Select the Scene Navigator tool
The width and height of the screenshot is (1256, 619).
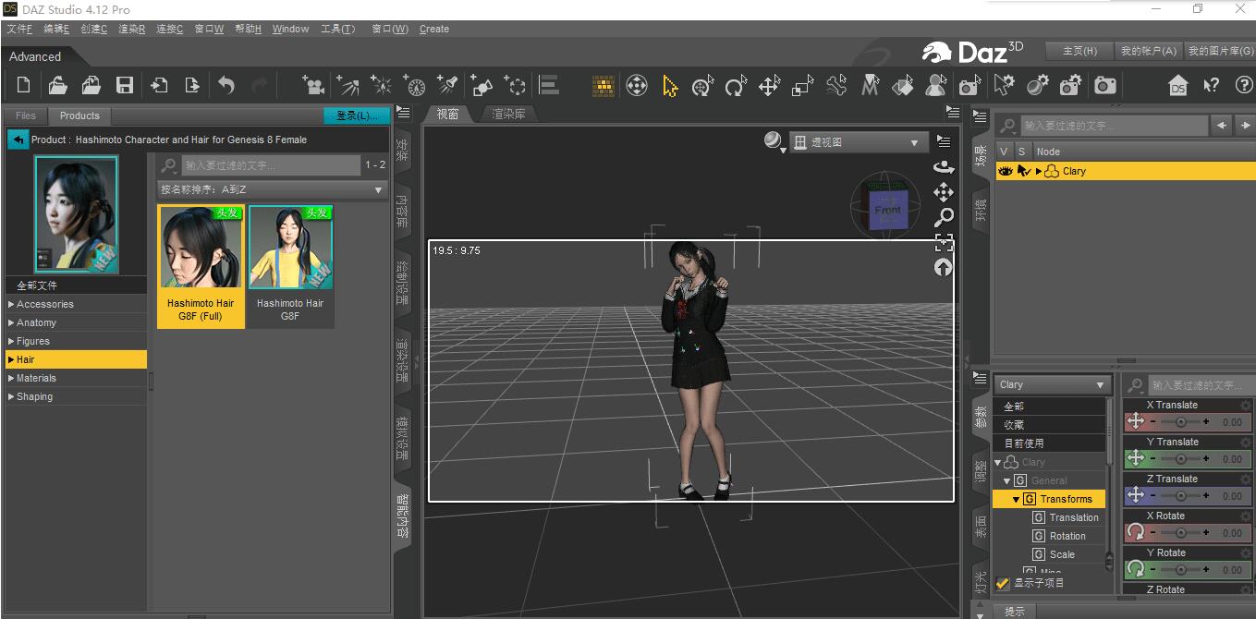(636, 85)
